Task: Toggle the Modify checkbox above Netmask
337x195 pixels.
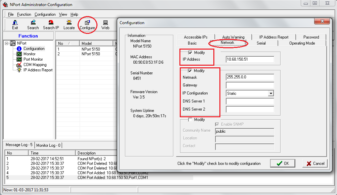Action: [191, 71]
